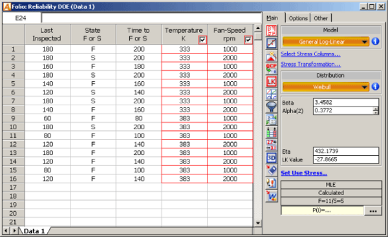
Task: Open the probability plot icon
Action: pyautogui.click(x=272, y=43)
